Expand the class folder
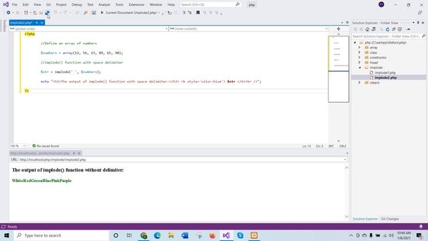This screenshot has height=241, width=428. [360, 52]
